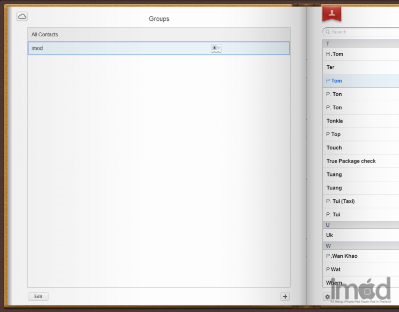399x312 pixels.
Task: Click the red contacts bookmark ribbon
Action: (331, 14)
